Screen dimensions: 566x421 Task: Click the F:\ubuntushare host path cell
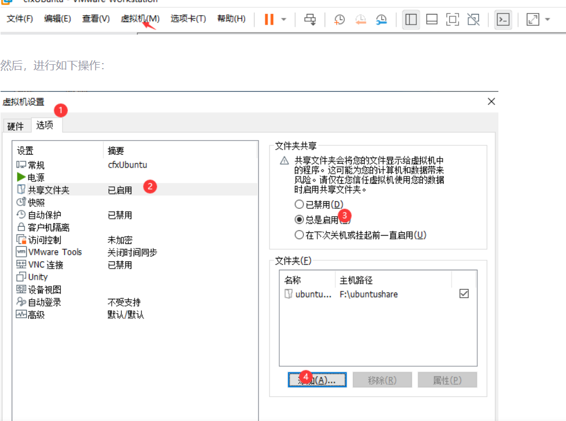click(x=369, y=294)
